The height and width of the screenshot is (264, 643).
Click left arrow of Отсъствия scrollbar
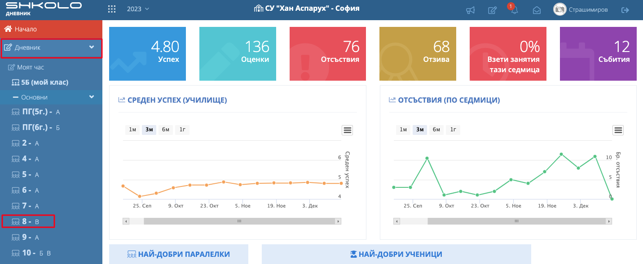(397, 221)
